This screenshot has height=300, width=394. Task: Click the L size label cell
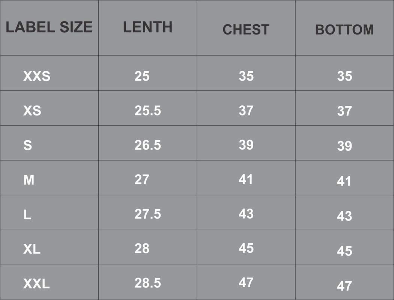click(27, 215)
